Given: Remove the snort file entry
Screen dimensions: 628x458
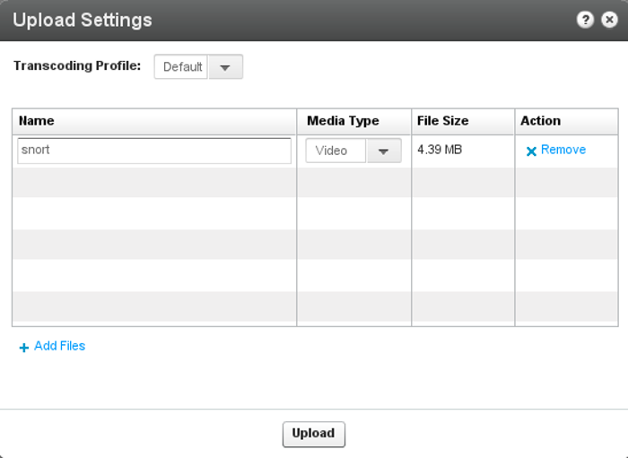Looking at the screenshot, I should pos(563,150).
